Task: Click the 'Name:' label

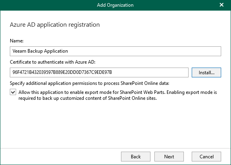Action: [16, 41]
